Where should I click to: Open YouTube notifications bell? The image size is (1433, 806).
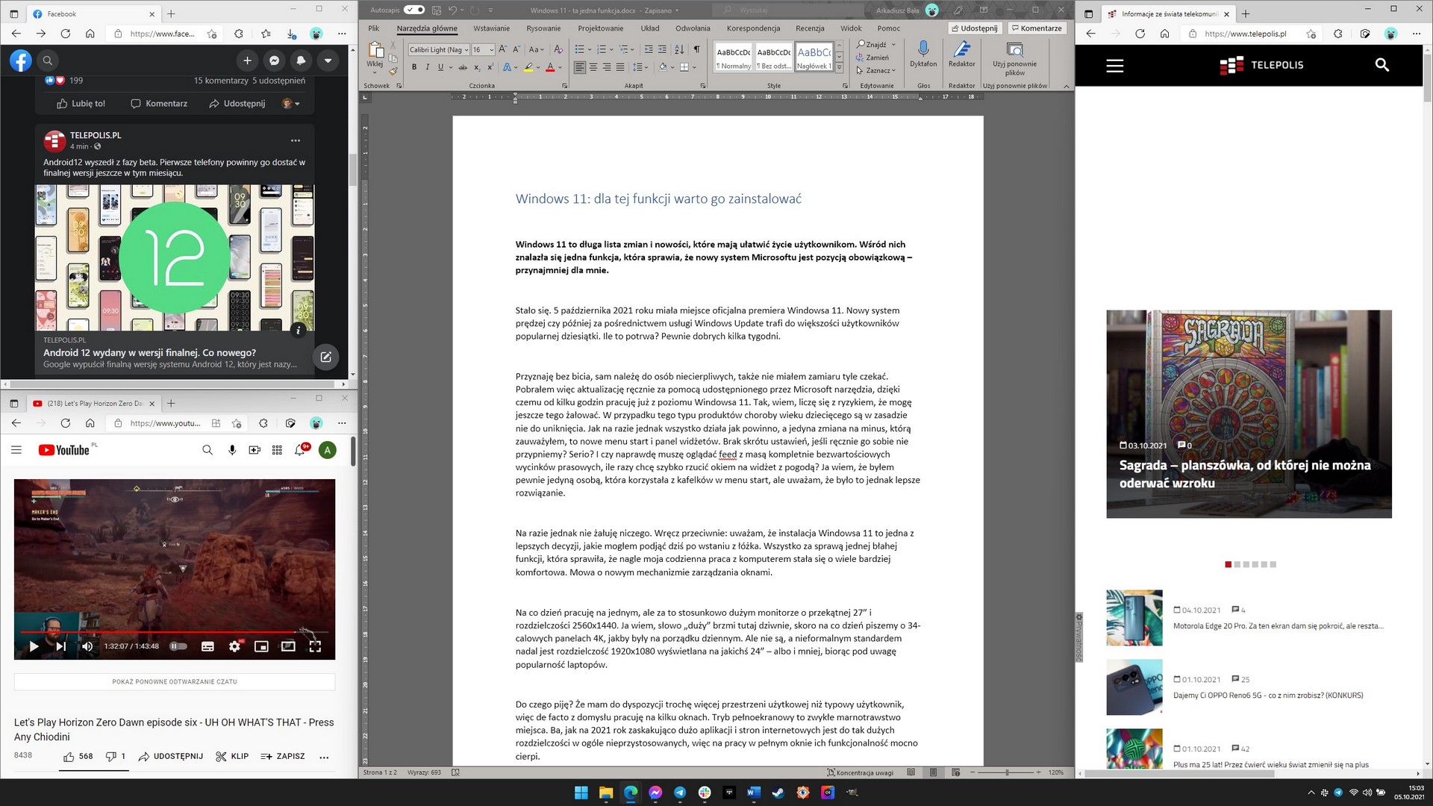point(300,450)
